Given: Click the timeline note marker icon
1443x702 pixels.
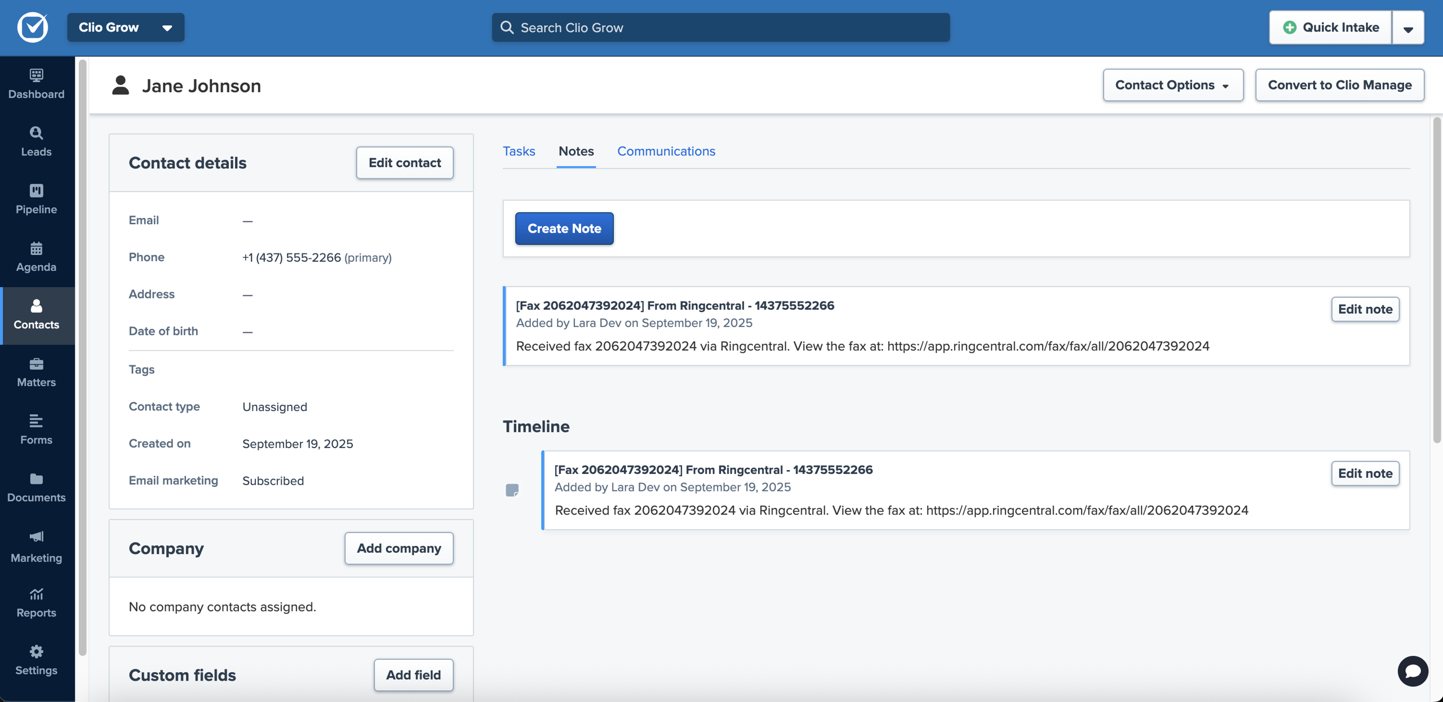Looking at the screenshot, I should (512, 490).
